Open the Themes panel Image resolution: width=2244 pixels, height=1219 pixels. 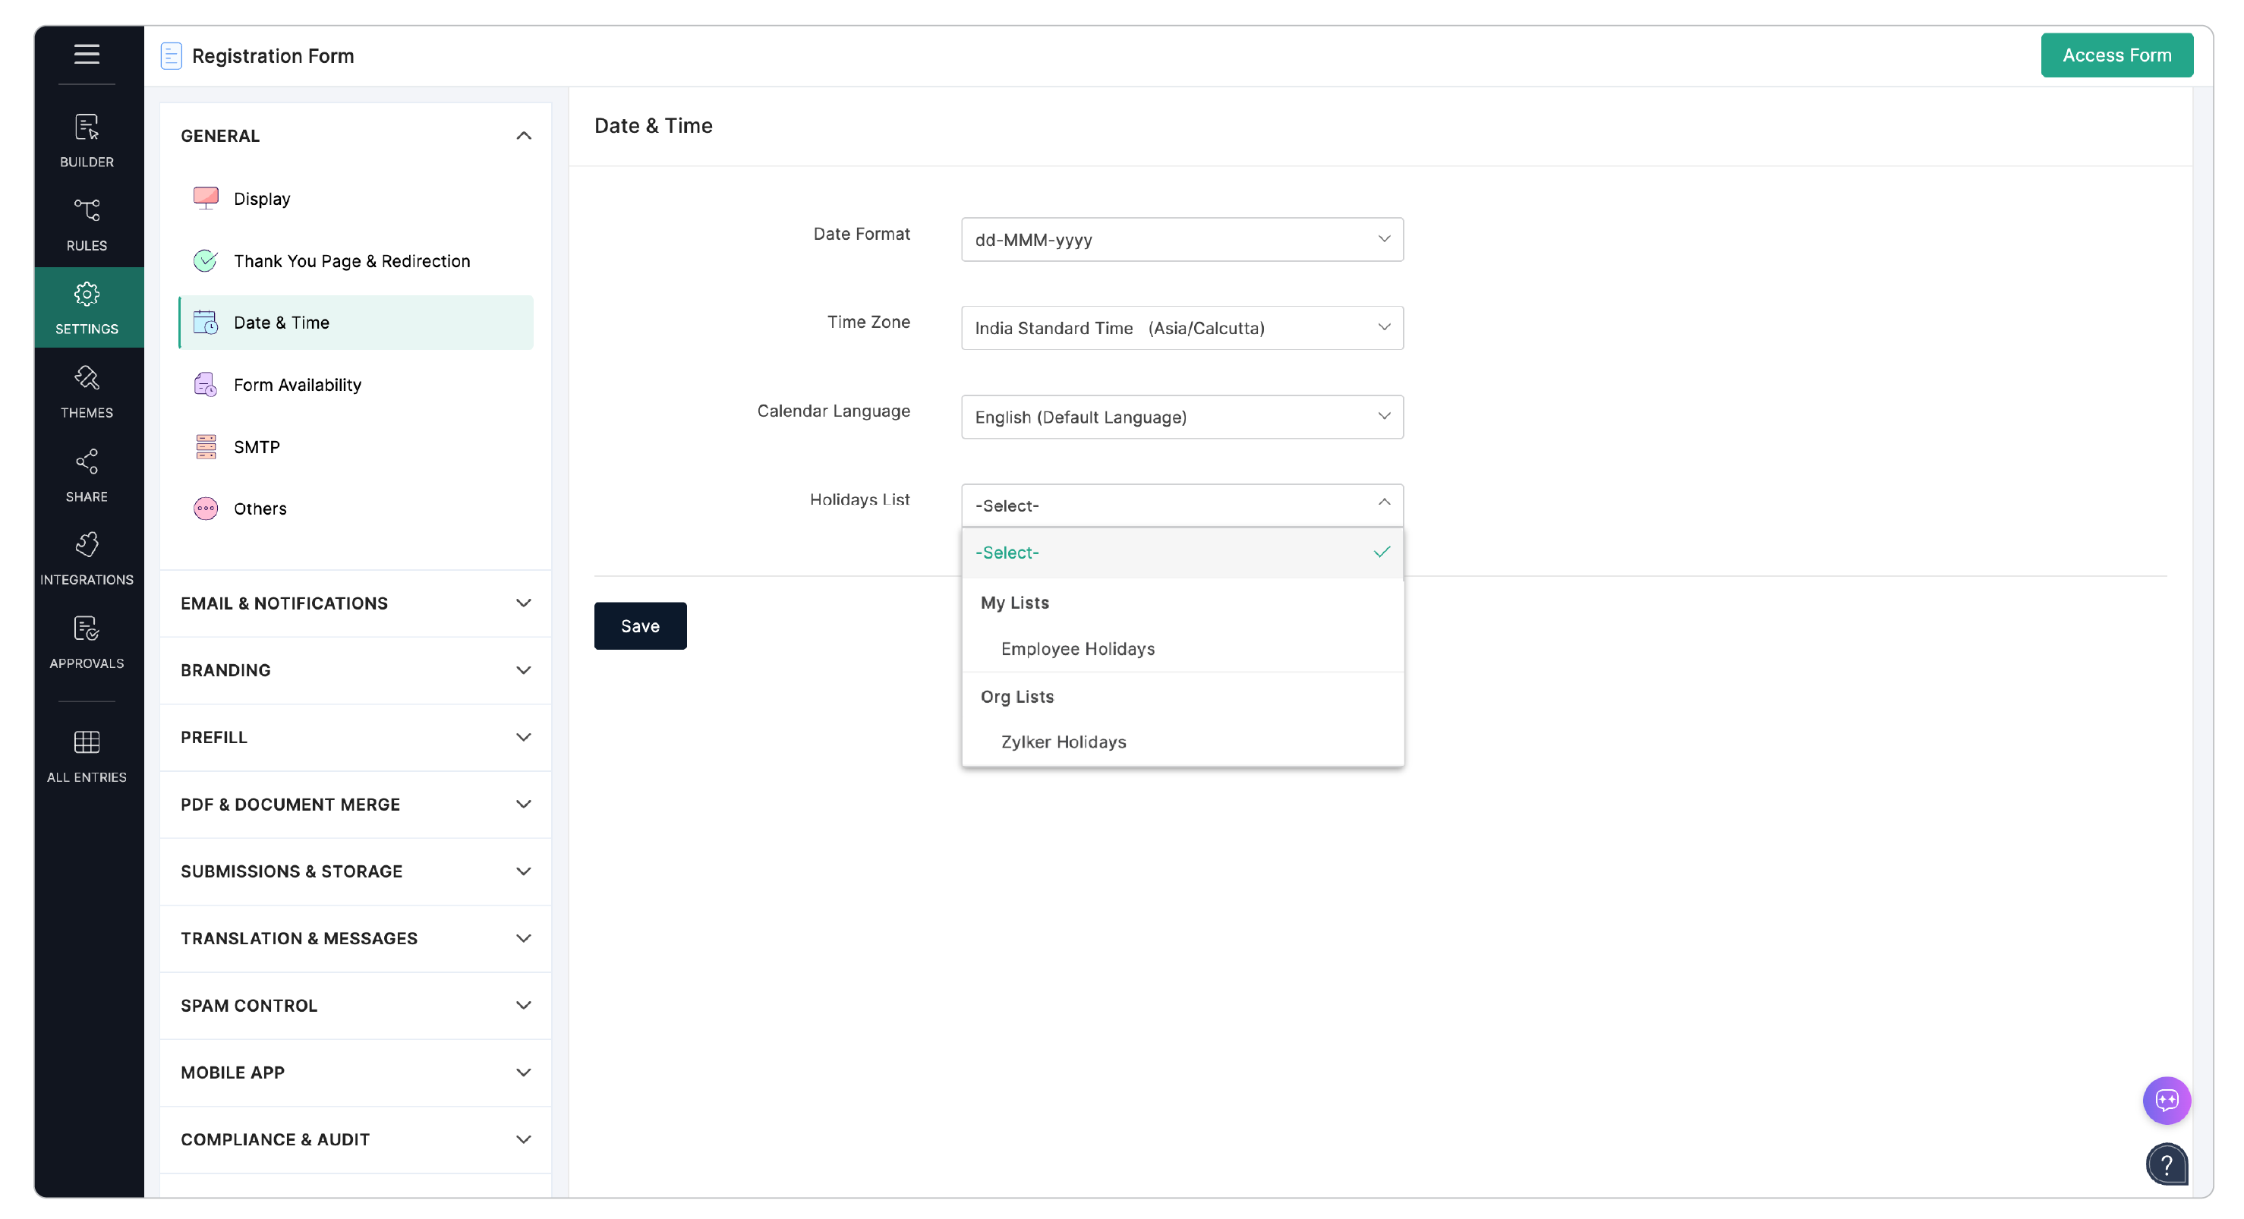(87, 390)
